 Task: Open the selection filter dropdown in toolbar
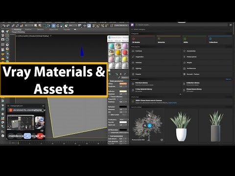tap(29, 25)
